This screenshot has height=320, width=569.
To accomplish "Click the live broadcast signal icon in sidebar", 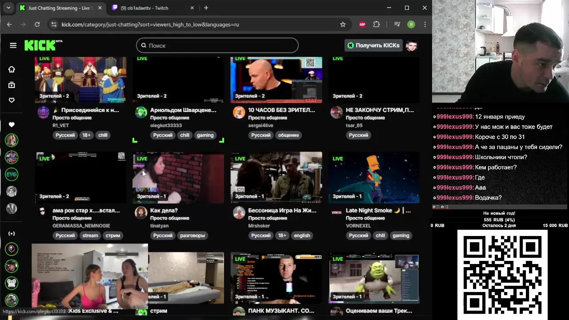I will click(x=12, y=233).
